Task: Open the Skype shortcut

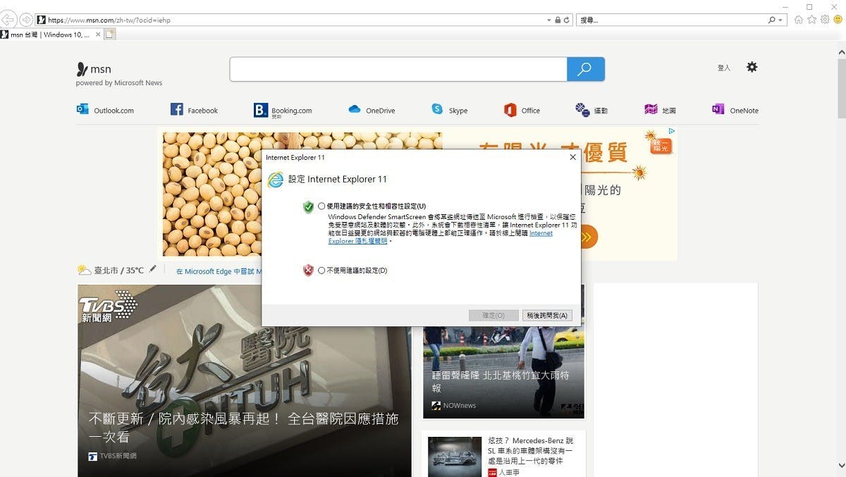Action: [x=449, y=110]
